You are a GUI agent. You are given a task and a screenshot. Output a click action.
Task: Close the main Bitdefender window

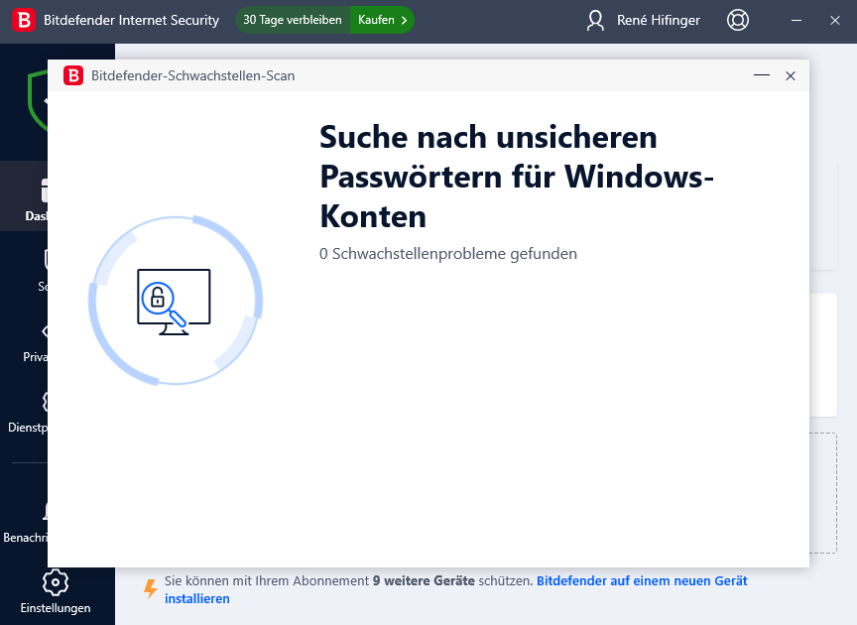click(x=834, y=20)
